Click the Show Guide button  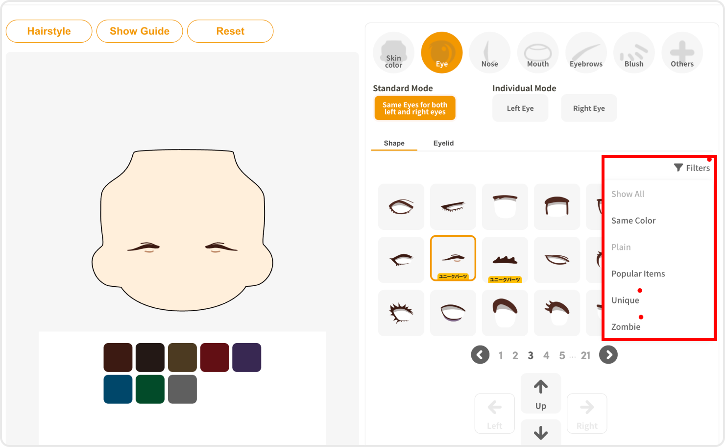(140, 31)
